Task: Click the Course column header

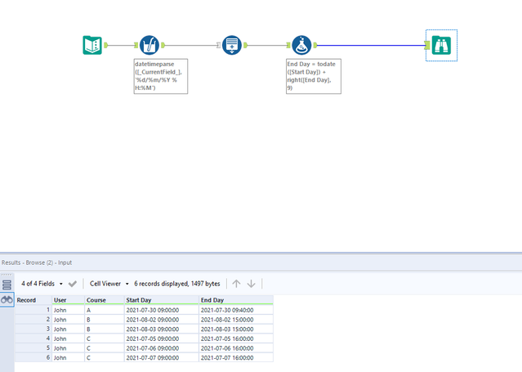Action: [105, 300]
